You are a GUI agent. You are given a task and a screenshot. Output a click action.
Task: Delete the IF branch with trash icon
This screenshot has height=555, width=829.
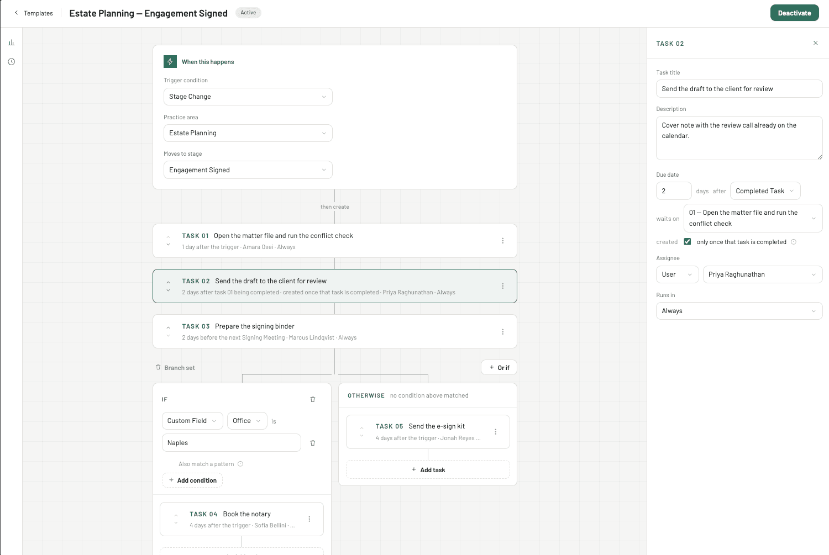312,399
